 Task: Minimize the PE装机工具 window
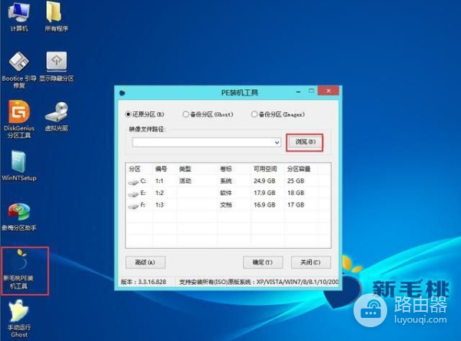coord(299,91)
